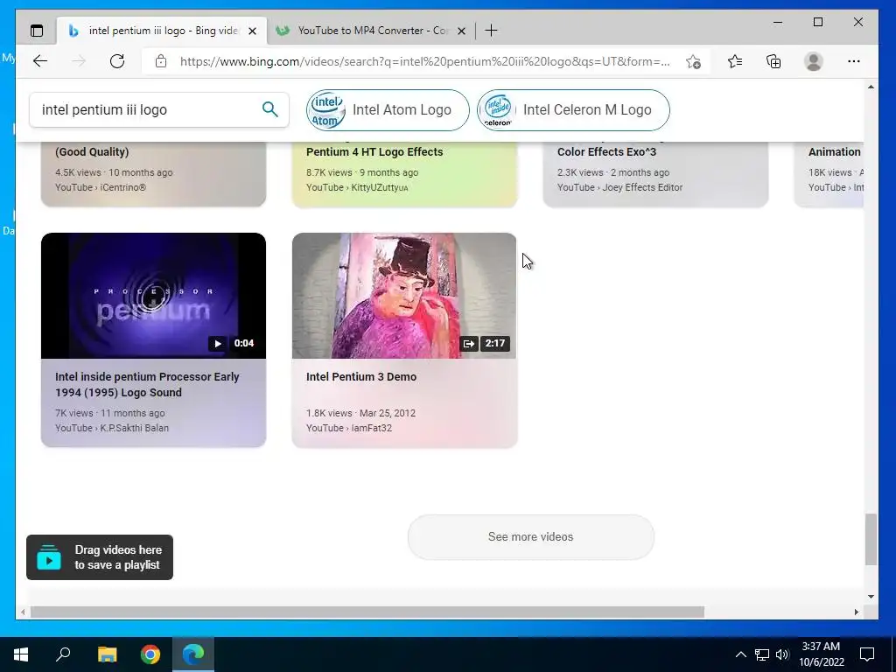Open the Favorites list icon
Screen dimensions: 896x672
[x=735, y=61]
